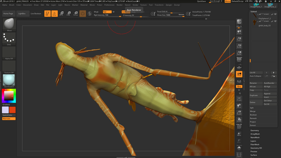The height and width of the screenshot is (158, 281).
Task: Toggle Perspective (Persp) view
Action: tap(239, 60)
